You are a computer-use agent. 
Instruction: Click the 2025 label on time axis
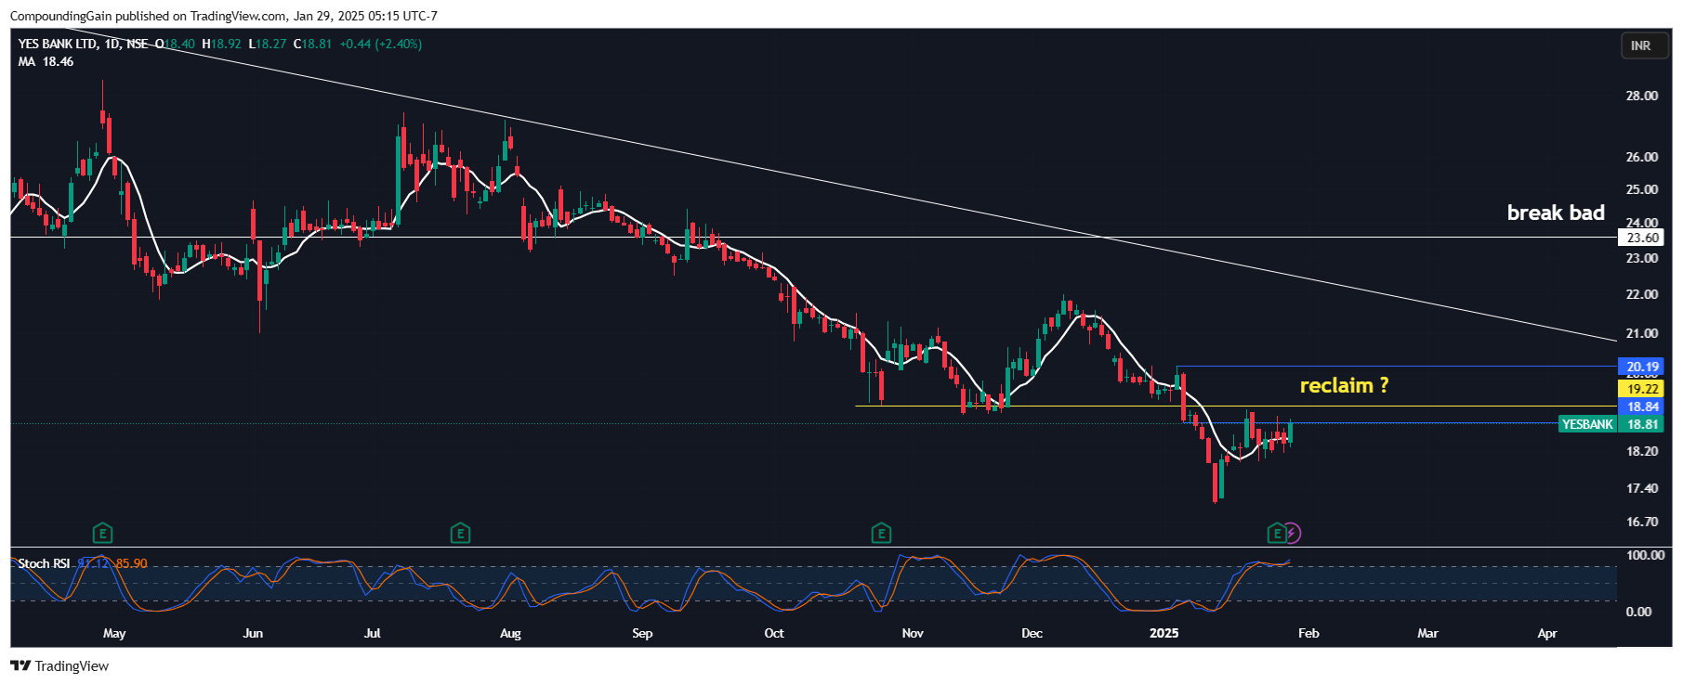coord(1164,633)
